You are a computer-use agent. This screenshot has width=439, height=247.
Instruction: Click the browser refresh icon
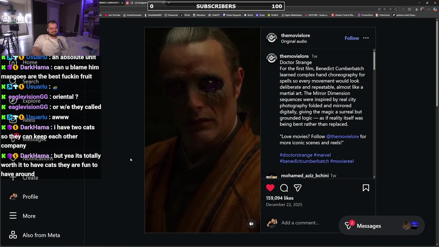[x=410, y=9]
